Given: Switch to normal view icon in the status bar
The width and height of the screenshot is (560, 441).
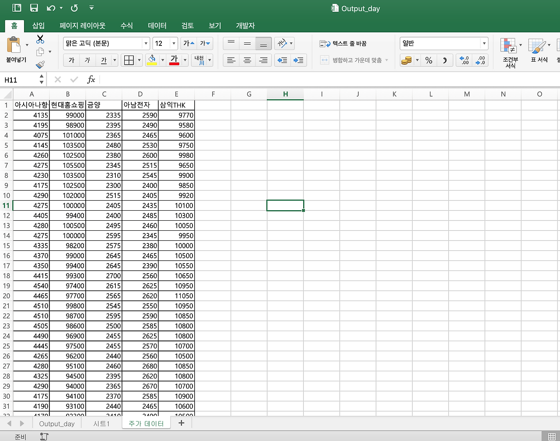Looking at the screenshot, I should (x=551, y=436).
